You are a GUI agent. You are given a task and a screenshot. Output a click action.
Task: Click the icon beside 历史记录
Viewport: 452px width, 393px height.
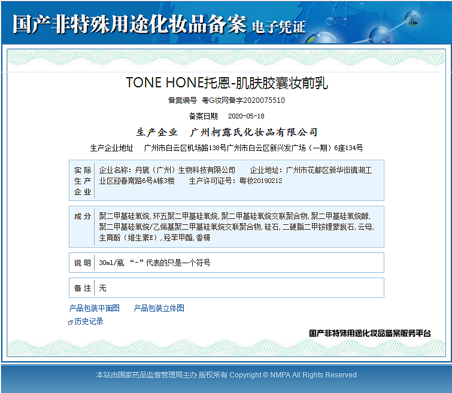point(70,322)
